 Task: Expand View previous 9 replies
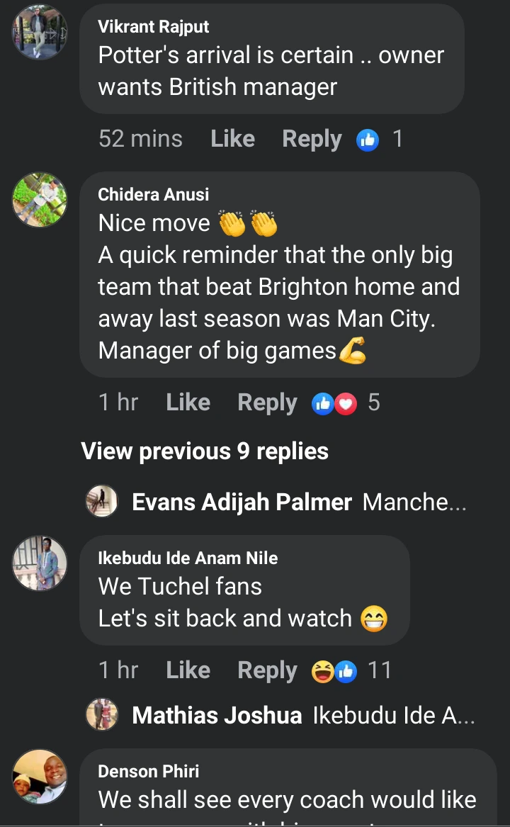[205, 451]
